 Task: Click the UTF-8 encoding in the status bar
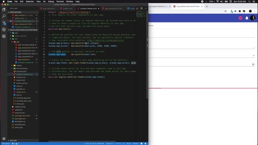click(118, 143)
